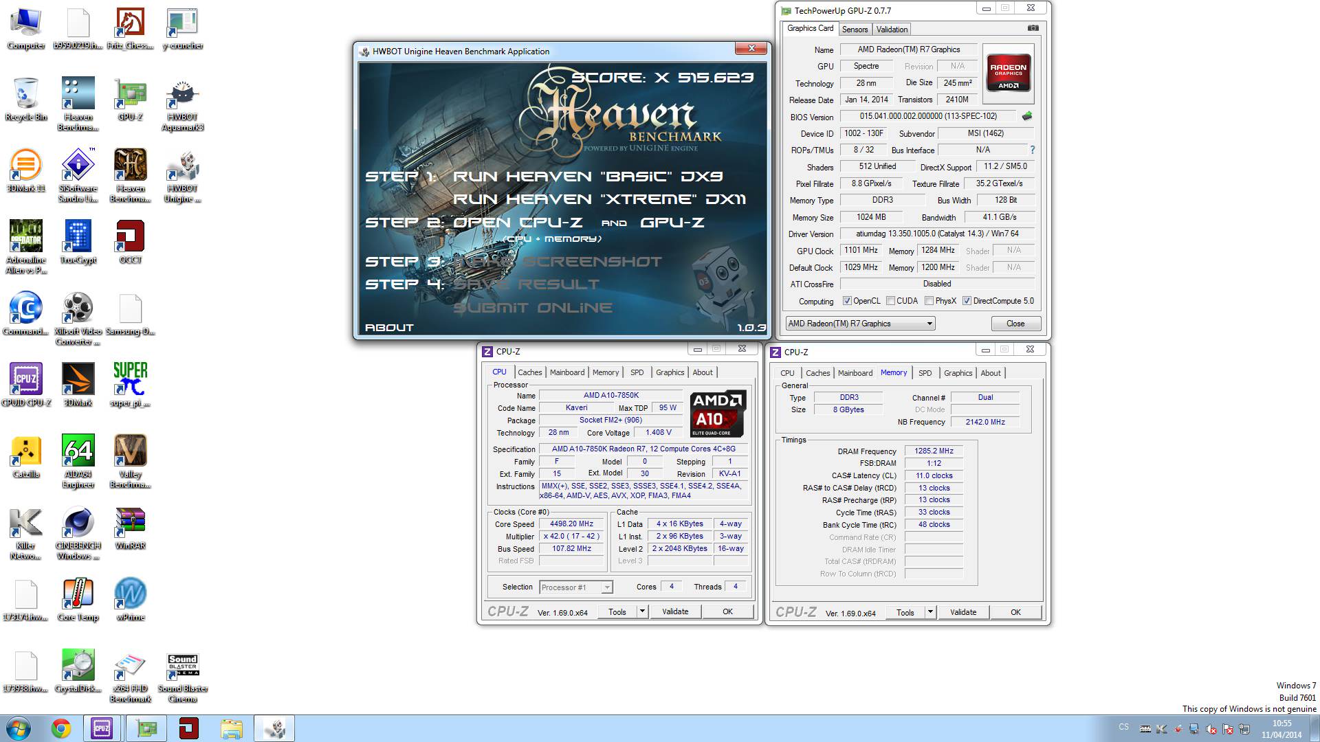Screen dimensions: 1320x742
Task: Launch CINEBENCH Windows desktop shortcut
Action: pyautogui.click(x=78, y=533)
